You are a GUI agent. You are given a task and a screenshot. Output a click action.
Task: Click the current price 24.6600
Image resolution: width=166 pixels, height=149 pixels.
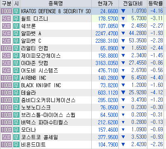tap(109, 11)
